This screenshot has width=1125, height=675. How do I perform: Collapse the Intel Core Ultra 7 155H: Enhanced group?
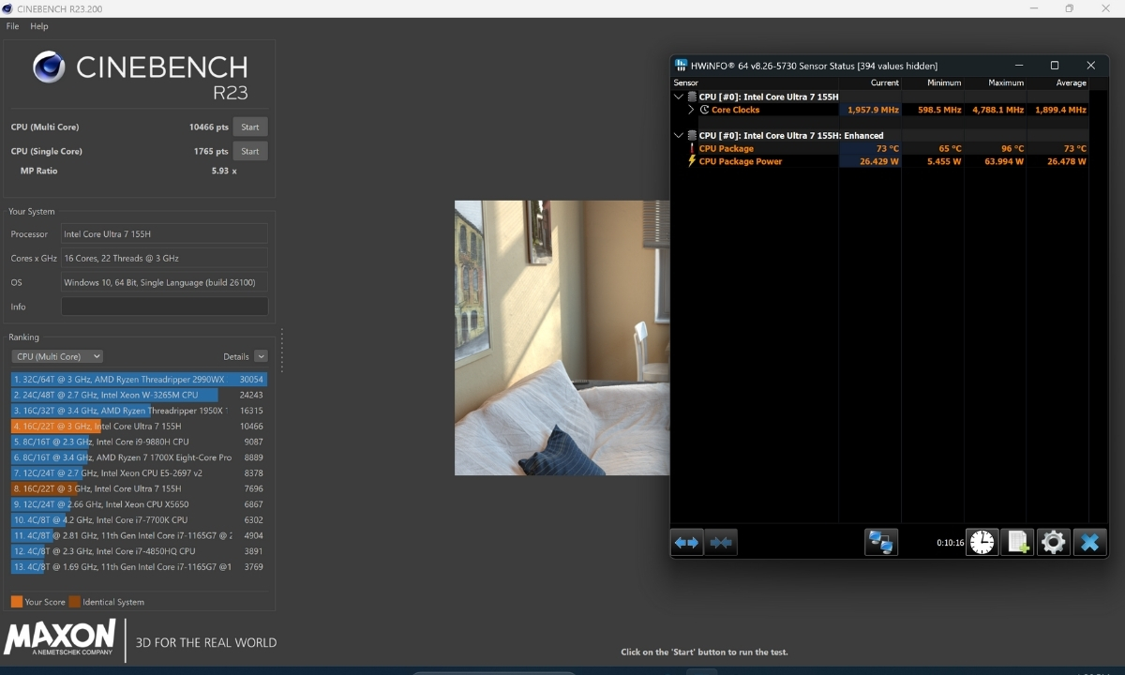click(x=679, y=135)
